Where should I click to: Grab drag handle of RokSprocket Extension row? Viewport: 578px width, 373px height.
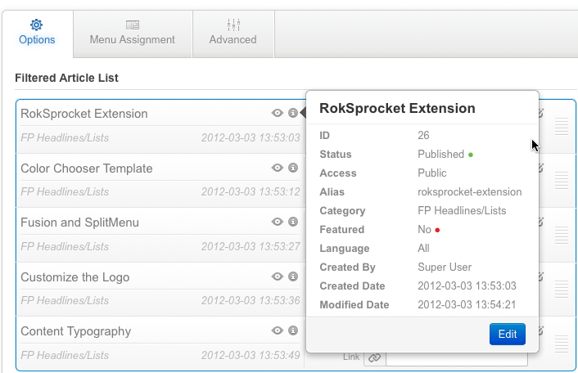tap(562, 126)
